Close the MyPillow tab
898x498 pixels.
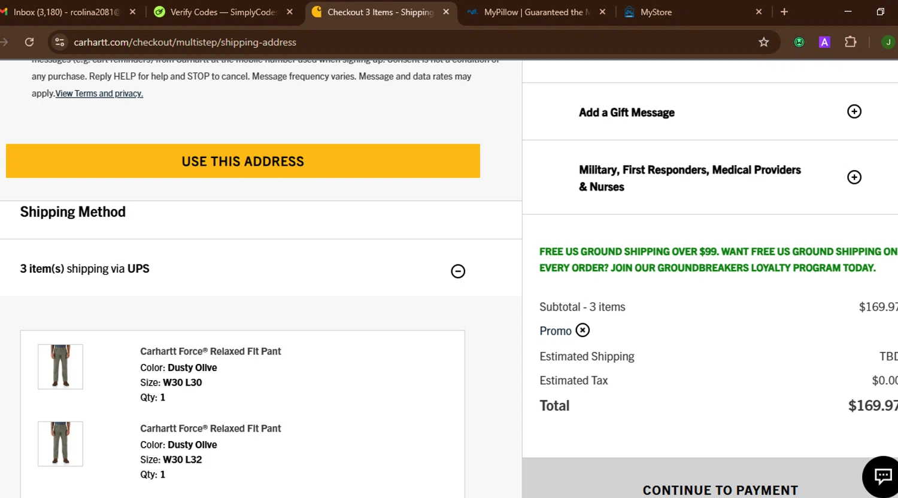(x=602, y=12)
